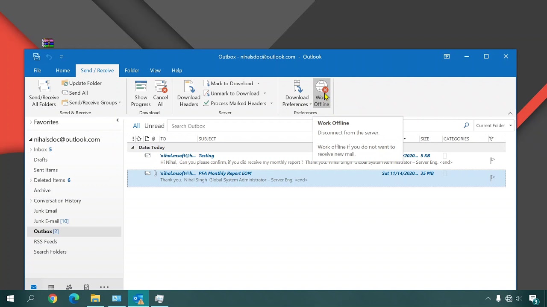The image size is (547, 307).
Task: Toggle Work Offline button
Action: coord(321,93)
